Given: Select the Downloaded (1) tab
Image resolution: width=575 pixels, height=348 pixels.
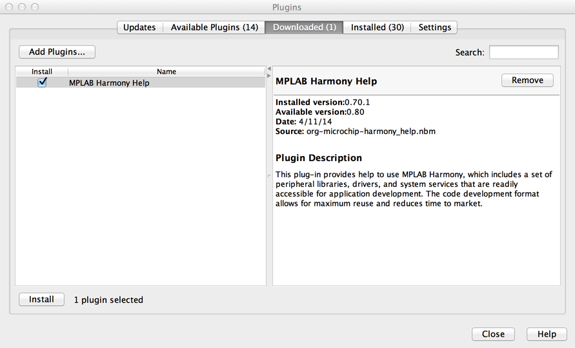Looking at the screenshot, I should [304, 27].
